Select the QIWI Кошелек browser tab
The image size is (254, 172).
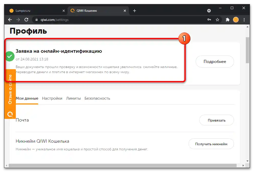click(98, 11)
